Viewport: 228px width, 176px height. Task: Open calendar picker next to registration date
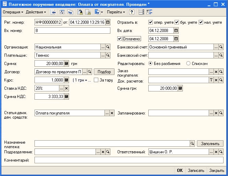108,22
